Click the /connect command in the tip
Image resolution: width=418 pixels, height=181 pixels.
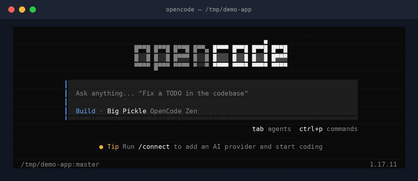pyautogui.click(x=154, y=147)
